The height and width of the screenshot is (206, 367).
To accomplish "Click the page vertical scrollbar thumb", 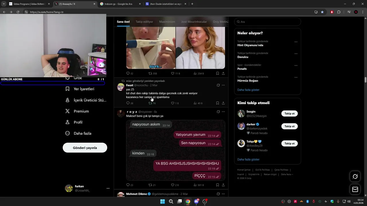I will (x=365, y=80).
